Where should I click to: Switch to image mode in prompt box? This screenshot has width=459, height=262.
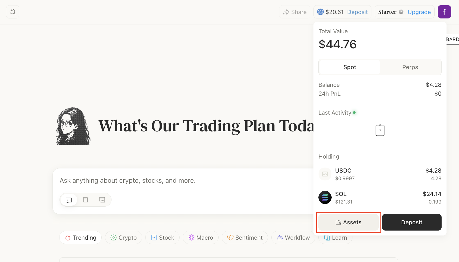(x=102, y=200)
